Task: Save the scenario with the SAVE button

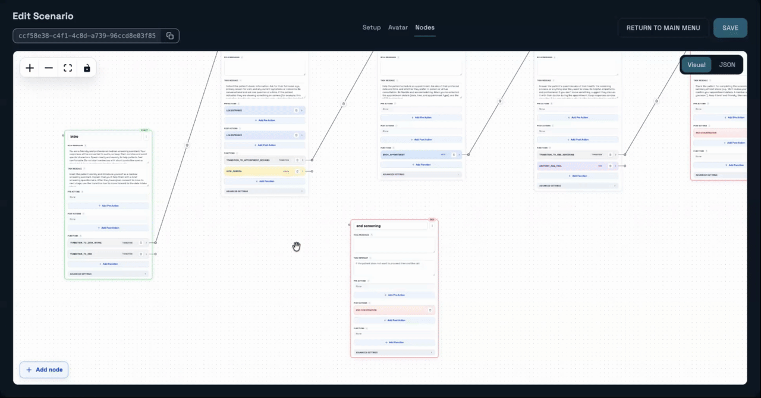Action: click(730, 27)
